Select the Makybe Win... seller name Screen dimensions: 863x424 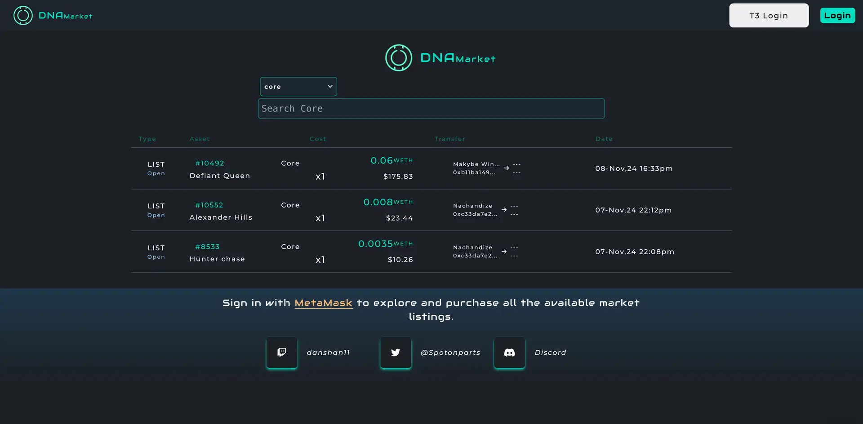tap(476, 164)
